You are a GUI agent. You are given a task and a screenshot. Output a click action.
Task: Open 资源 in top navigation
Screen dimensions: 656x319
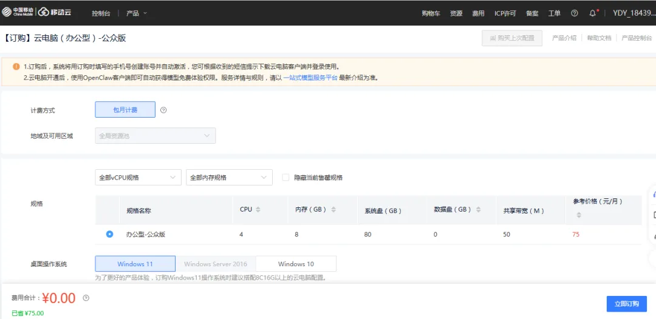pos(456,13)
